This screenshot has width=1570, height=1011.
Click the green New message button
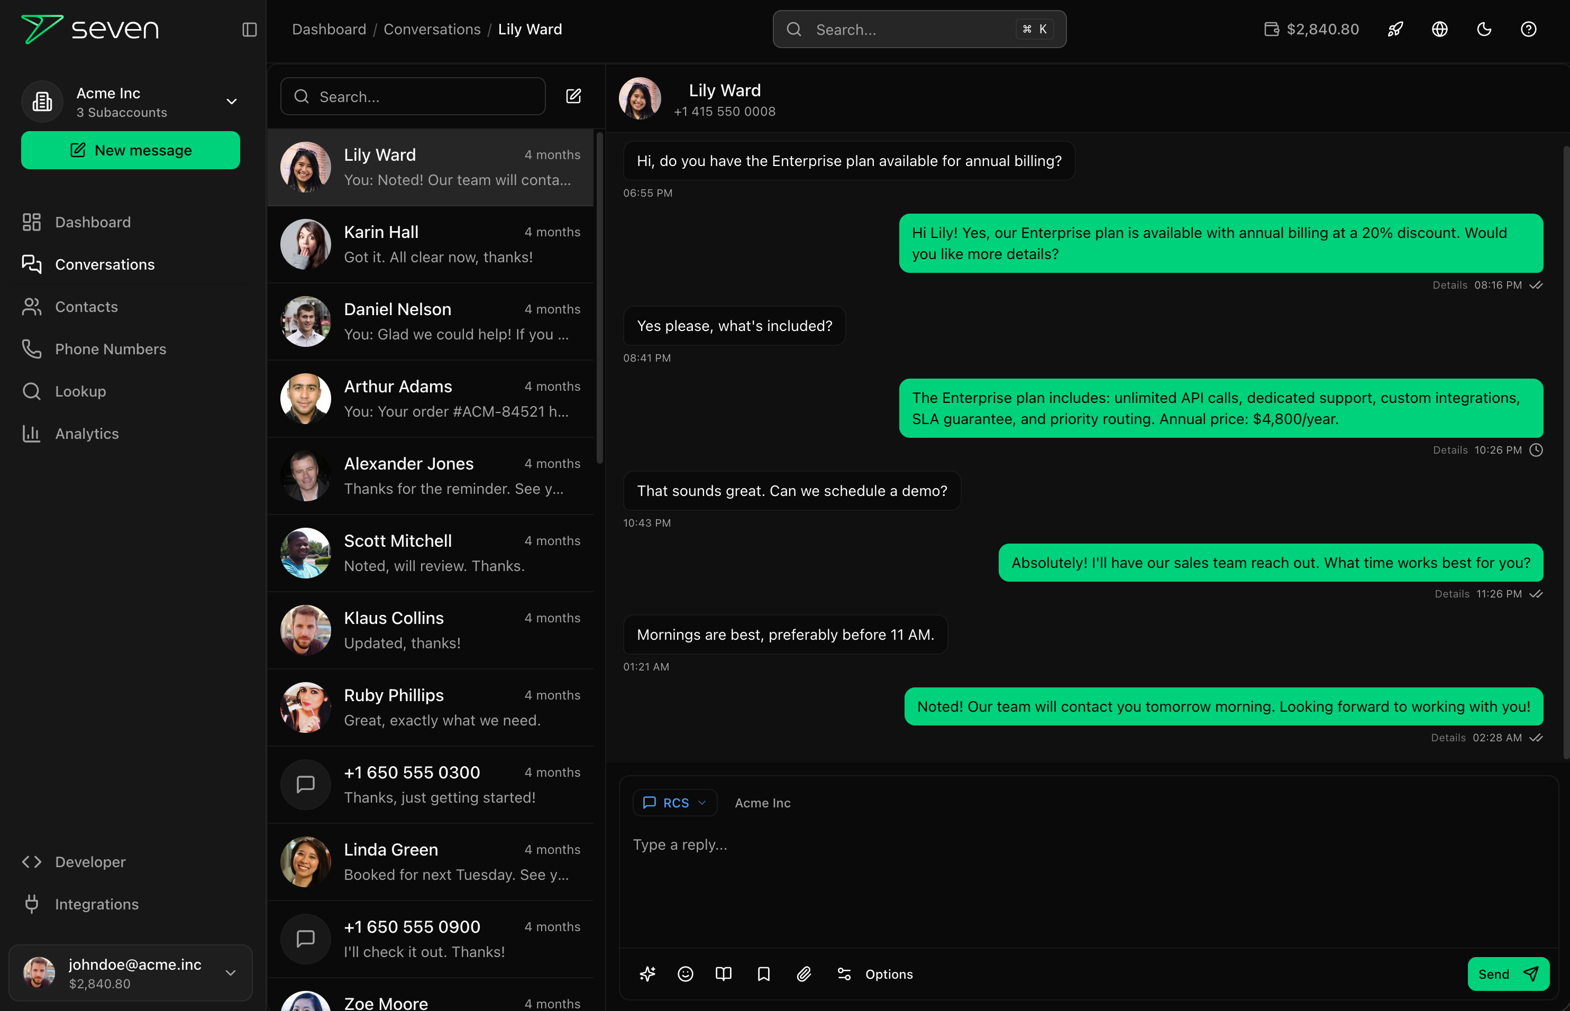click(131, 150)
